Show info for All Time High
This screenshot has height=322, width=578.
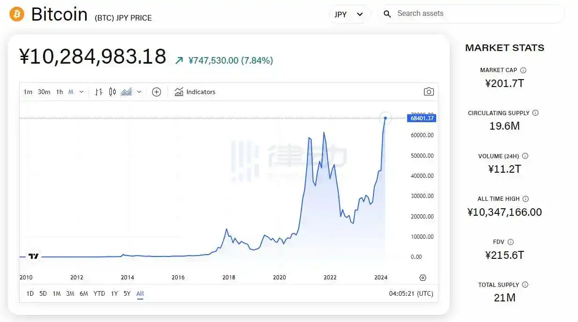(526, 199)
